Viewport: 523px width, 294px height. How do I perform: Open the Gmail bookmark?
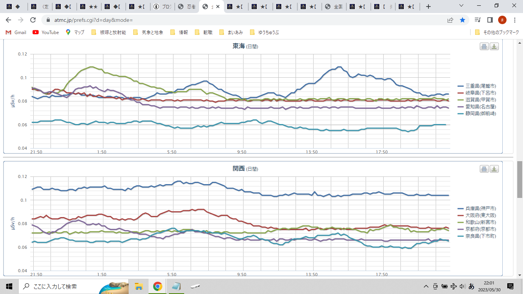16,33
